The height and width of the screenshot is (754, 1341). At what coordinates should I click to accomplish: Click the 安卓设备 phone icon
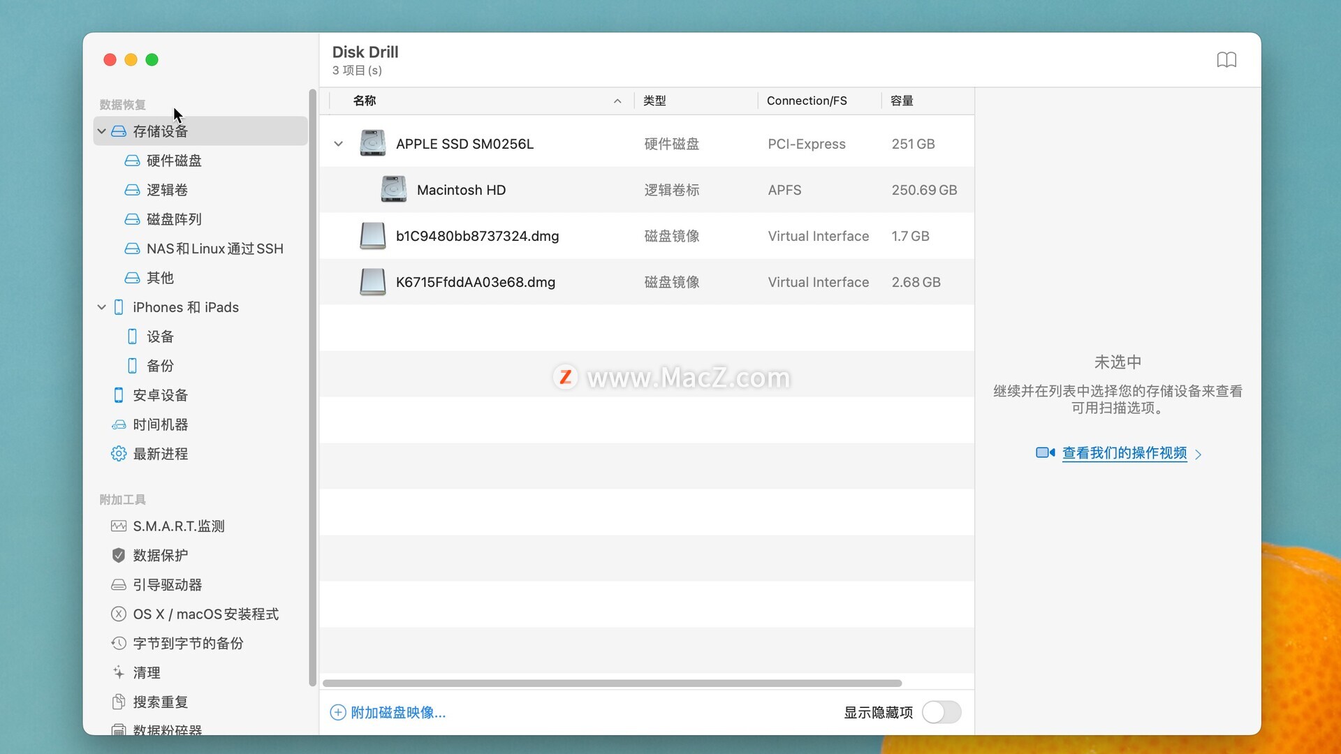coord(119,395)
